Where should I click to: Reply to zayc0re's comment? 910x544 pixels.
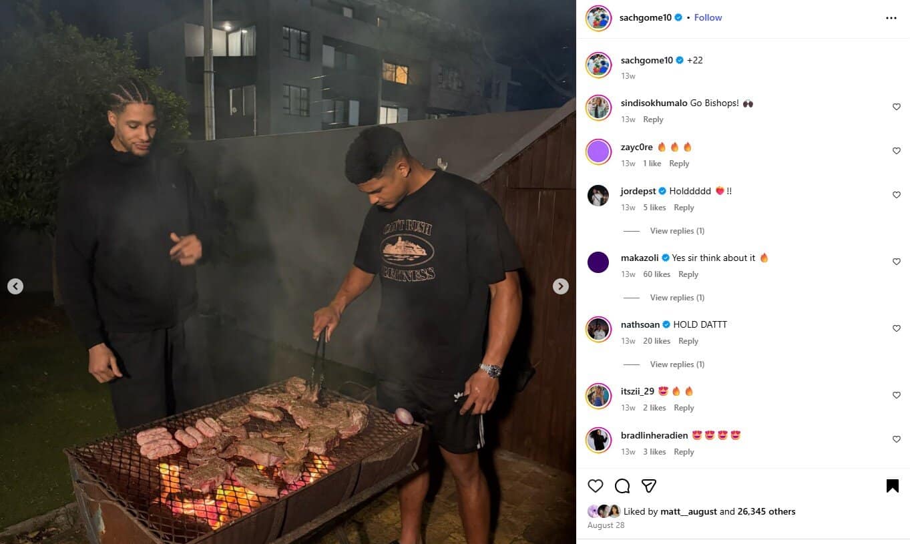(679, 164)
